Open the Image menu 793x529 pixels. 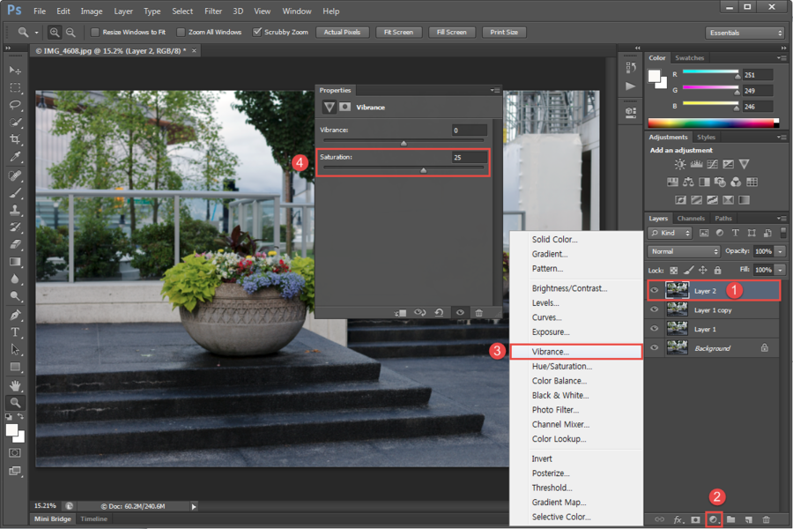(92, 11)
